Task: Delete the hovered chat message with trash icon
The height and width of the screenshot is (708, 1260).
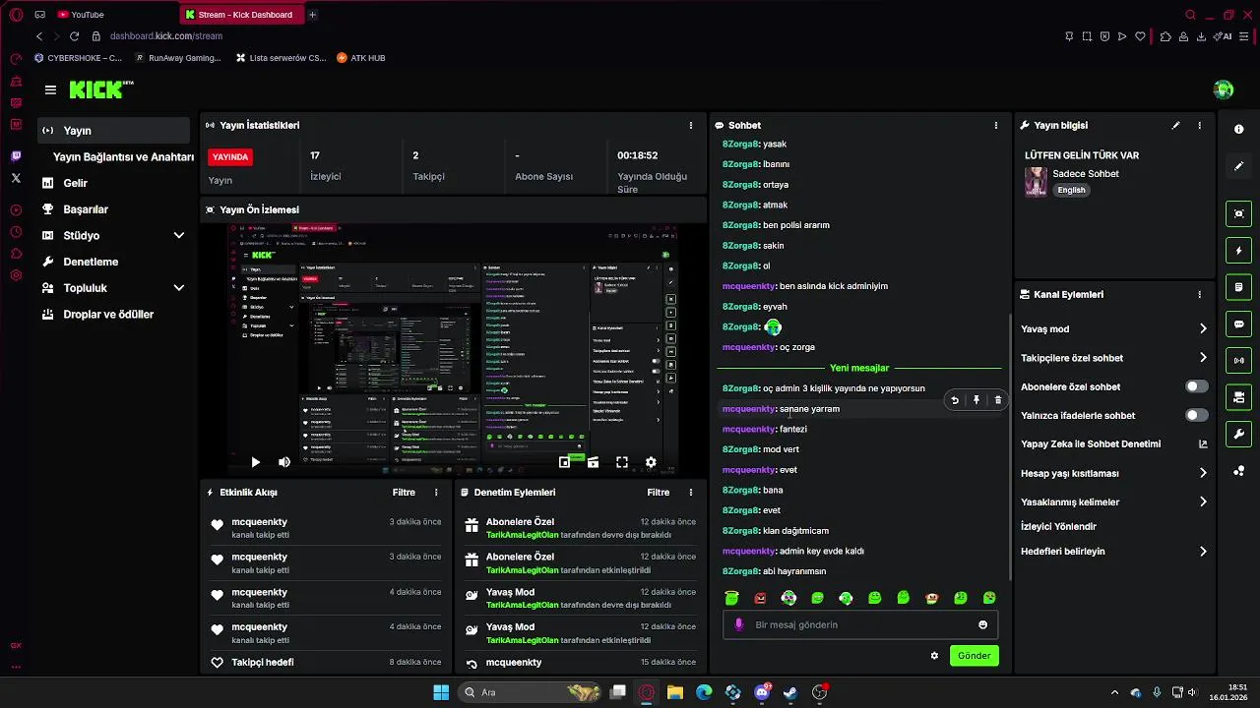Action: point(997,400)
